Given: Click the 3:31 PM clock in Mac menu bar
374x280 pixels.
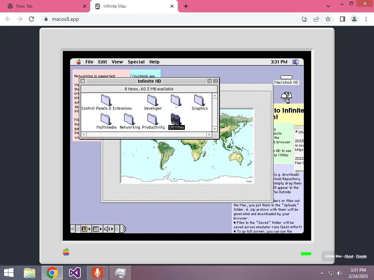Looking at the screenshot, I should point(279,62).
